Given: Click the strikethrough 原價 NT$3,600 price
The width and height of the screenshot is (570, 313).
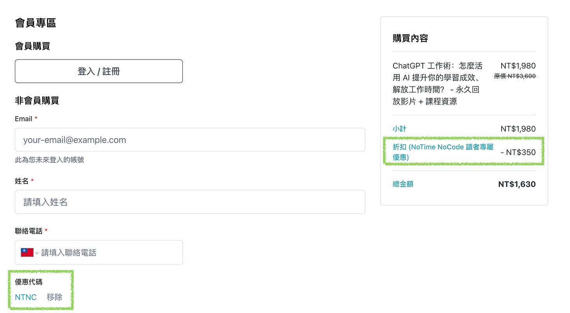Looking at the screenshot, I should click(514, 76).
